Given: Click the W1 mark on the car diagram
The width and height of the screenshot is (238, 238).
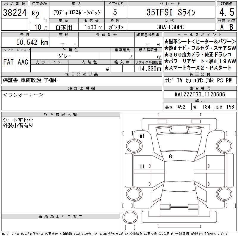Looking at the screenshot, I should [x=142, y=136].
